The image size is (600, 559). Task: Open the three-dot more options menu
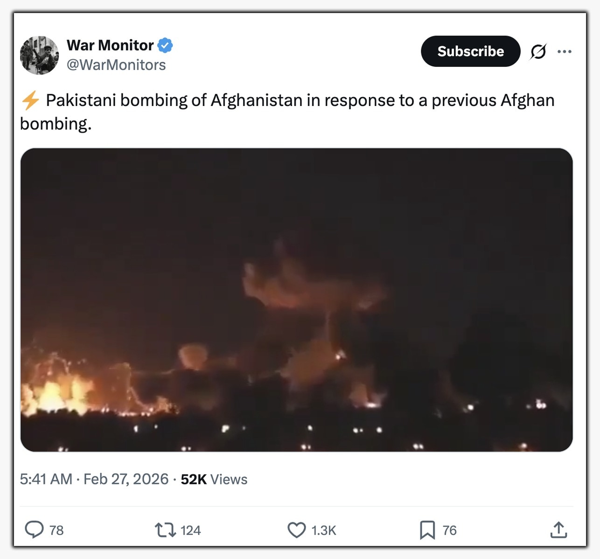pos(565,51)
